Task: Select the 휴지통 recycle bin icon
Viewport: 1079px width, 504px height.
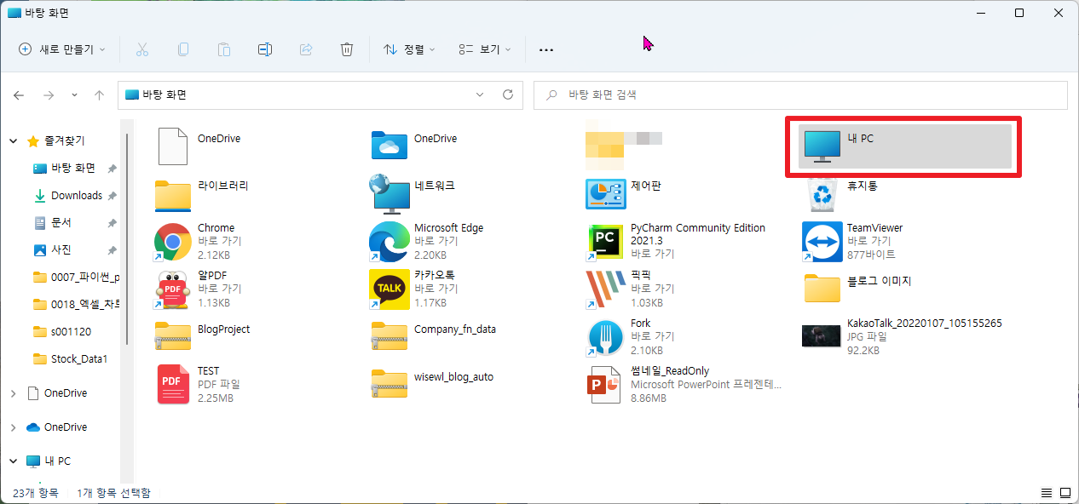Action: [822, 194]
